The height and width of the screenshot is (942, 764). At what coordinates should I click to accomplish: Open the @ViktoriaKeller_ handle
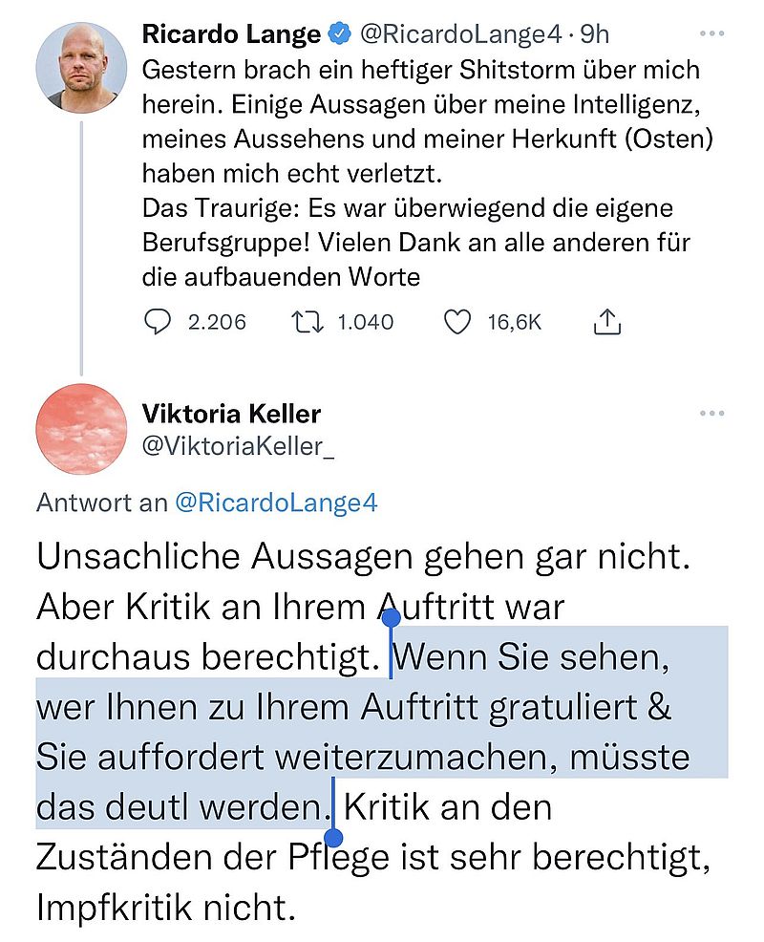click(238, 445)
